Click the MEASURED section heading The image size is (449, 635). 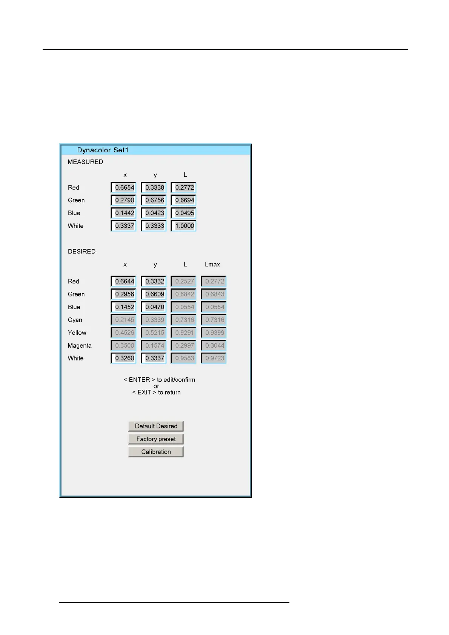pyautogui.click(x=85, y=162)
